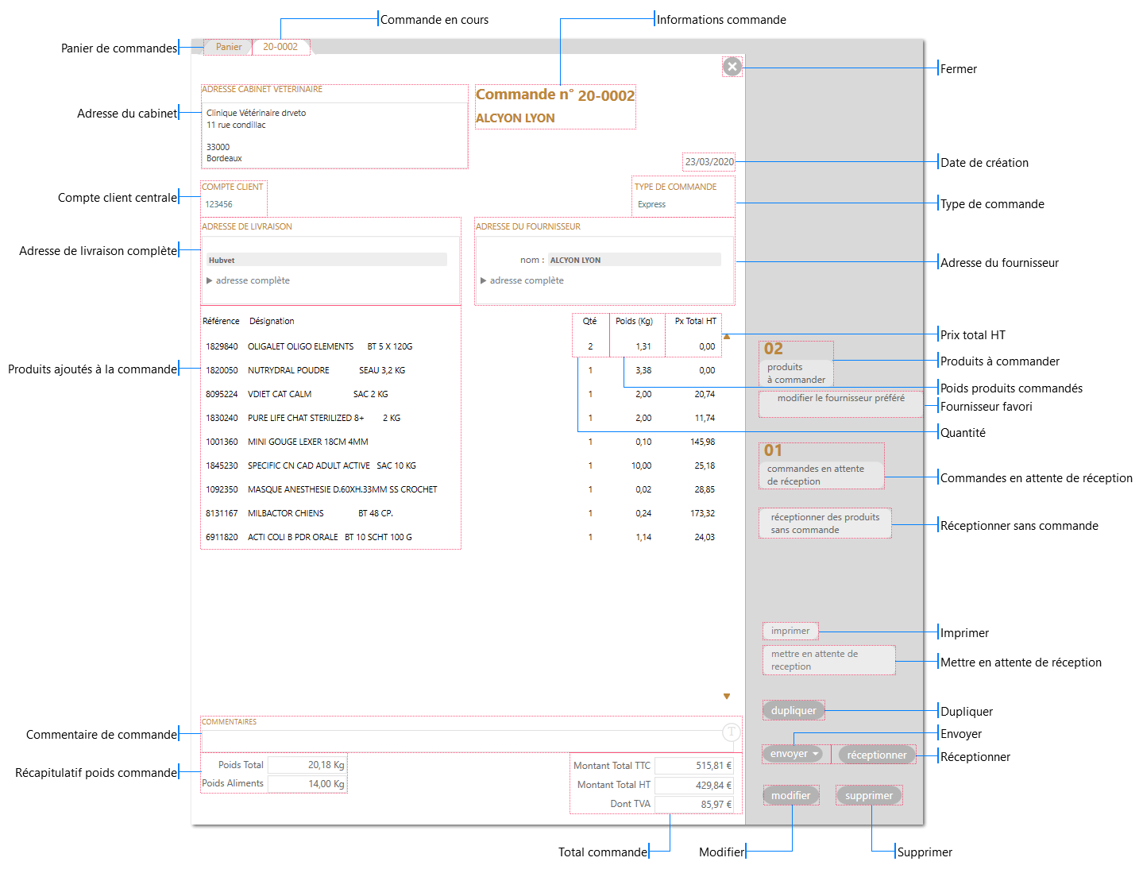Click reference number 1820050
This screenshot has height=873, width=1143.
[222, 370]
